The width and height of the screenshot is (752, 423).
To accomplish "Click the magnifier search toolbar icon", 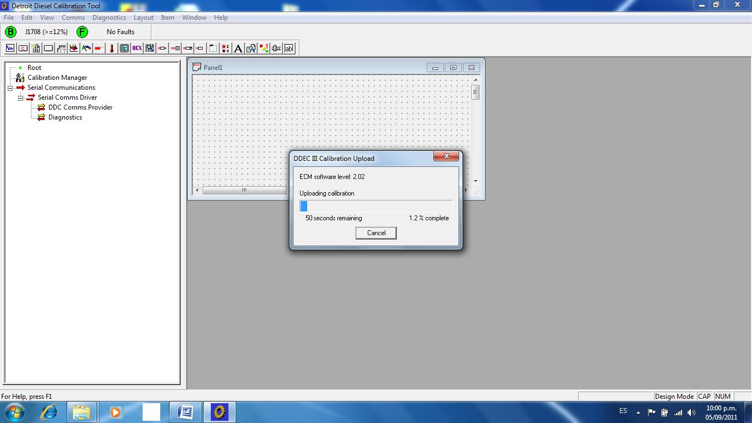I will point(251,48).
